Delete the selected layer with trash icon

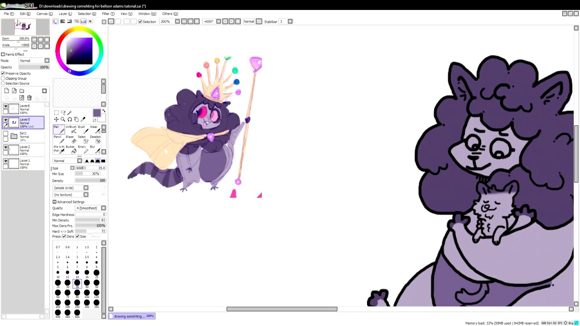coord(29,98)
